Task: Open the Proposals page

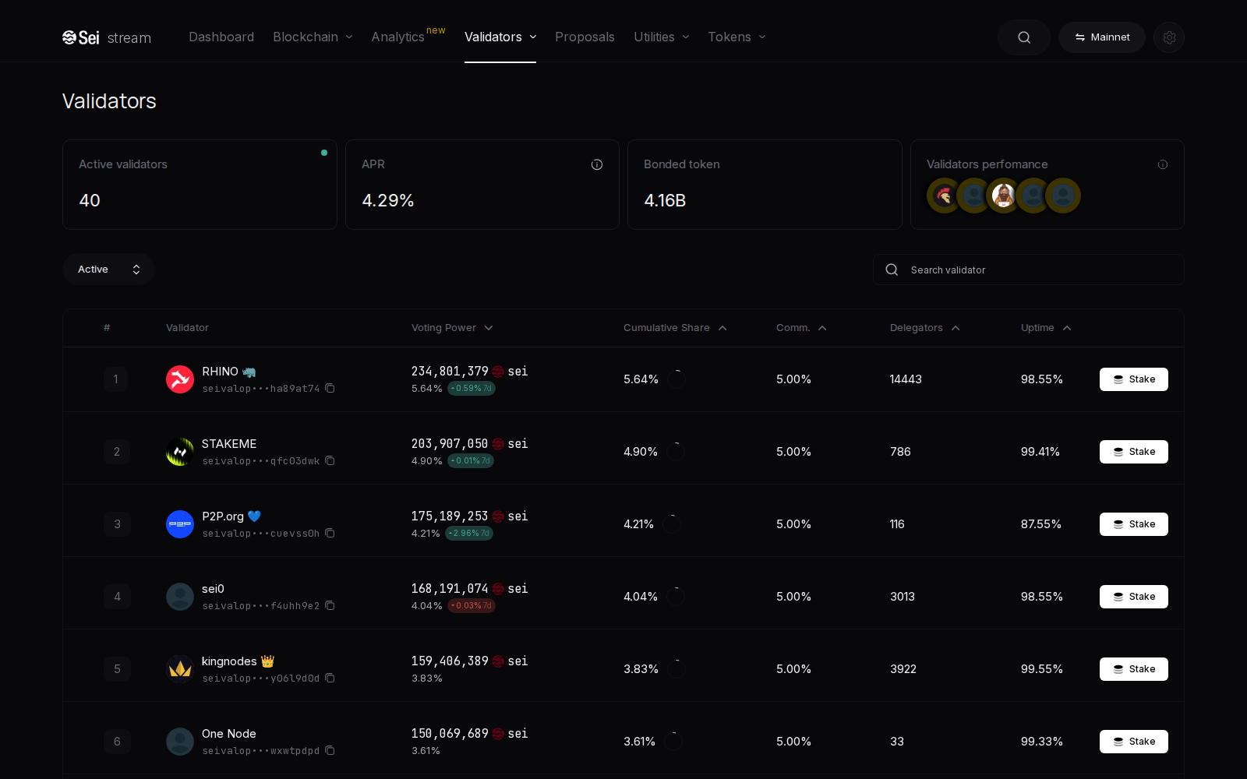Action: pyautogui.click(x=585, y=37)
